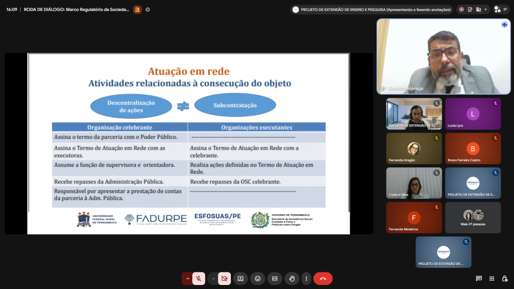The height and width of the screenshot is (289, 514).
Task: Open audio settings arrow beside microphone
Action: click(x=188, y=278)
